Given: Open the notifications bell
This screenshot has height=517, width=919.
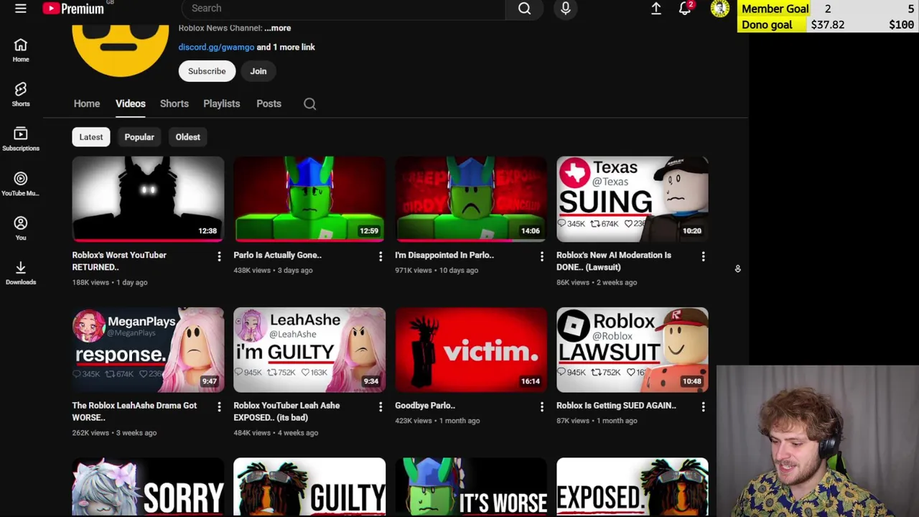Looking at the screenshot, I should pos(685,9).
